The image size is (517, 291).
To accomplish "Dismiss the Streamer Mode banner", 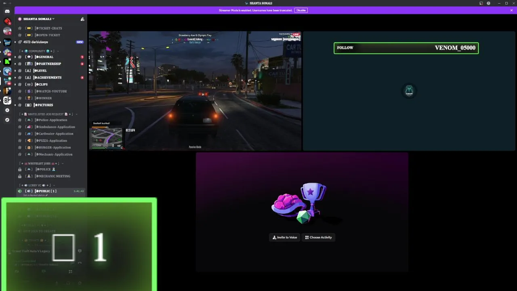I will (x=511, y=10).
